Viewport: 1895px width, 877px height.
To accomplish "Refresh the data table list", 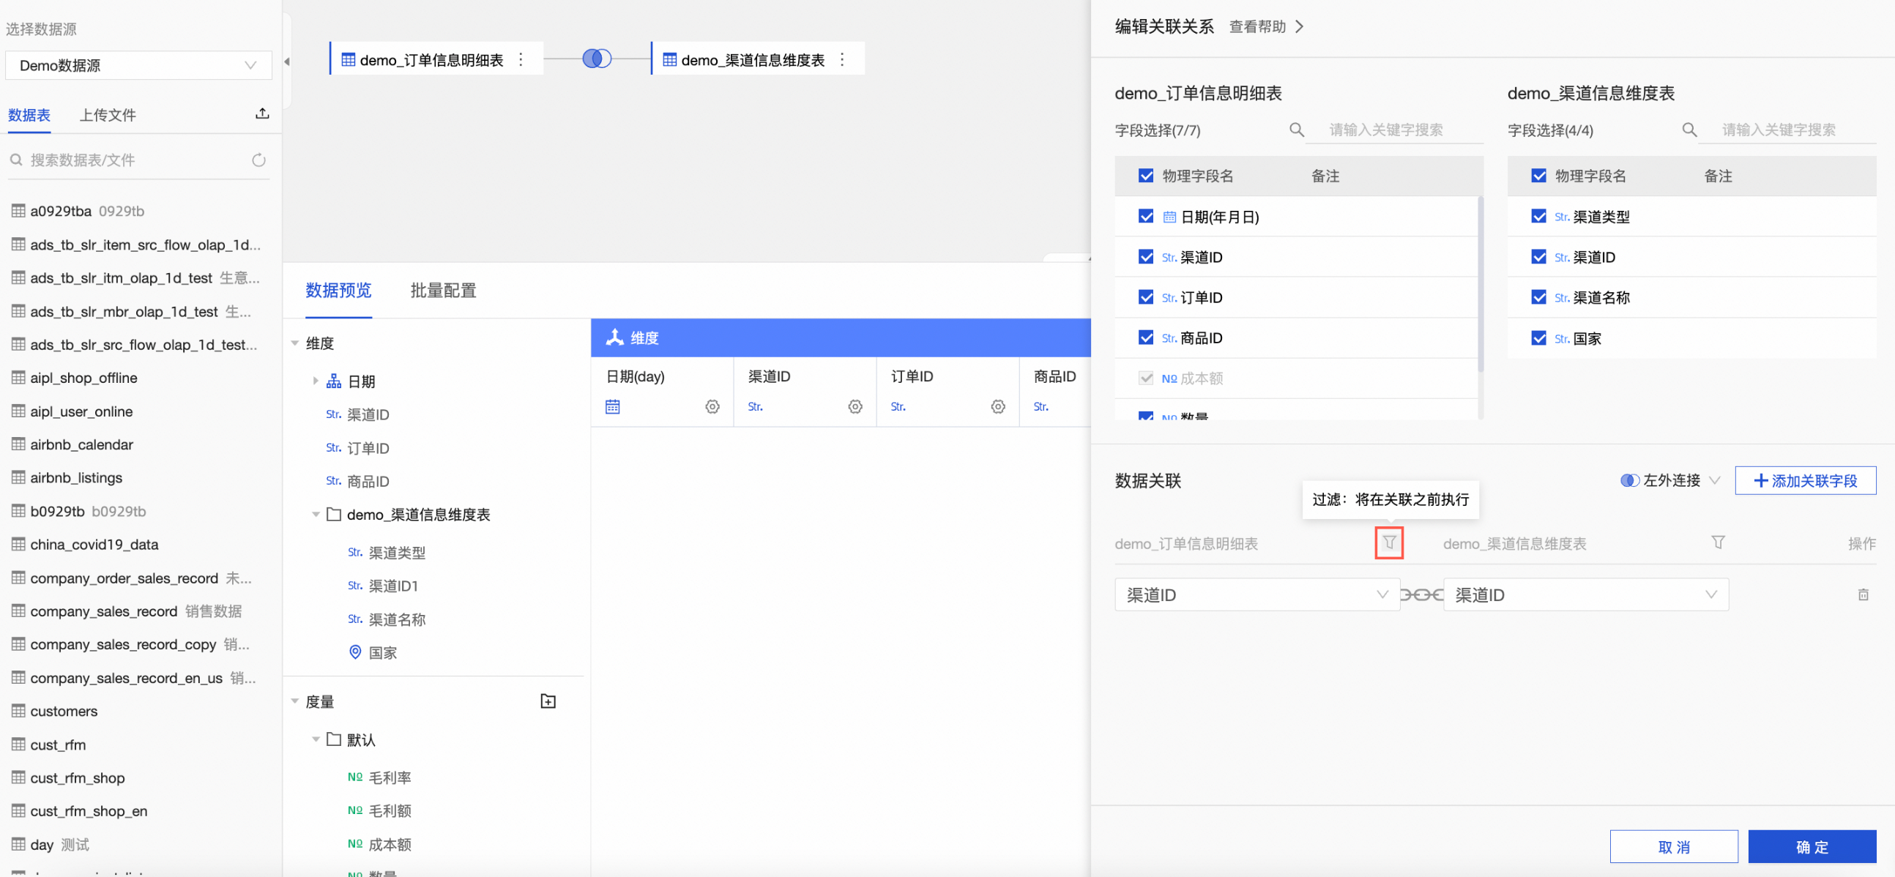I will [258, 160].
